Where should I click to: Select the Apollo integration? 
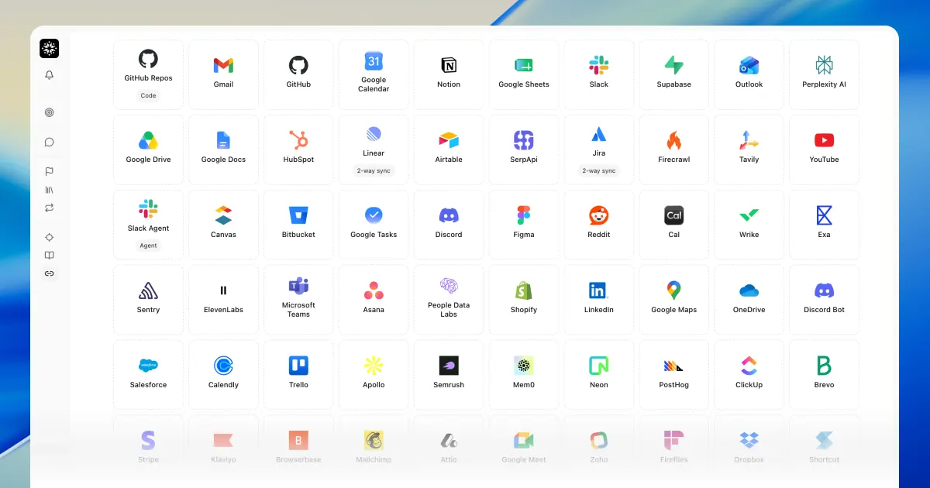click(x=374, y=375)
